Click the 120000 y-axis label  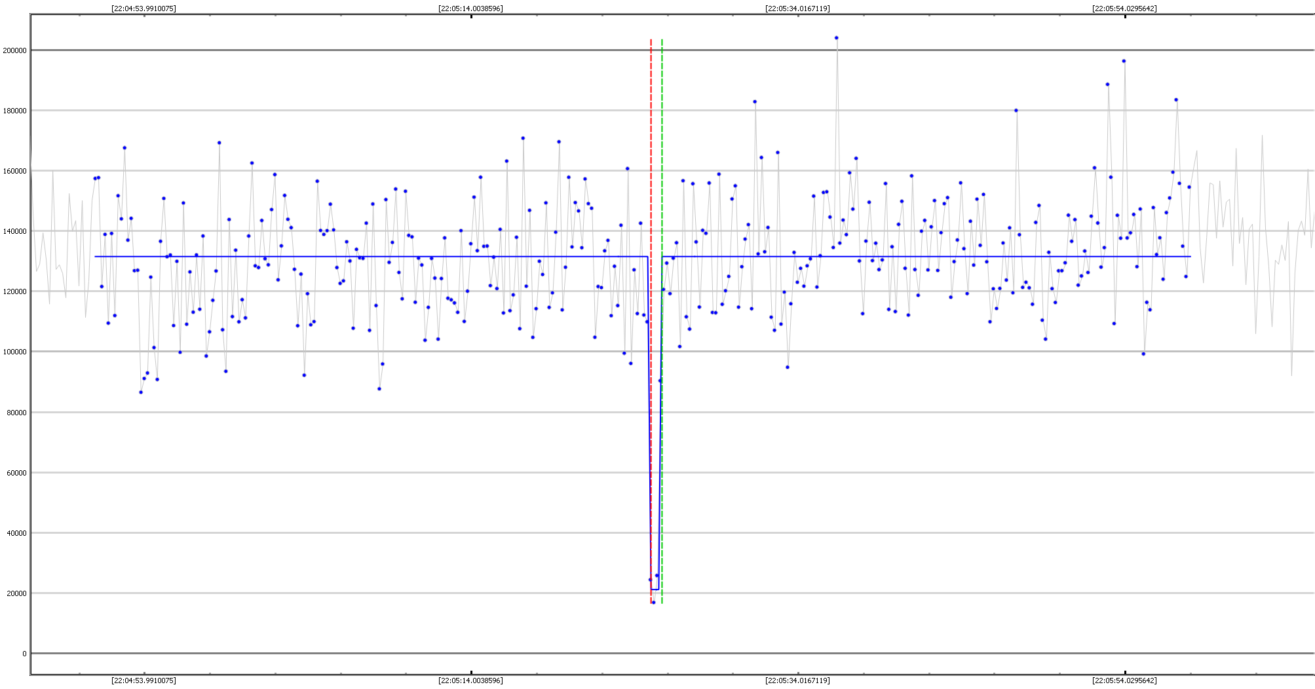15,291
